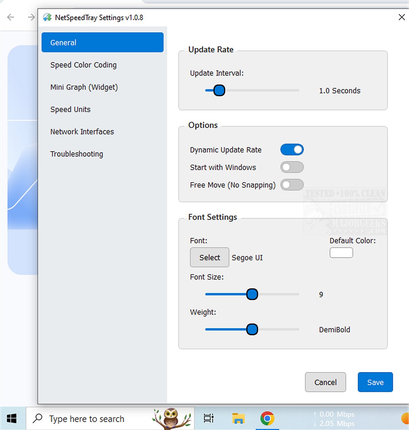This screenshot has height=430, width=409.
Task: Go to the Speed Units page
Action: coord(71,109)
